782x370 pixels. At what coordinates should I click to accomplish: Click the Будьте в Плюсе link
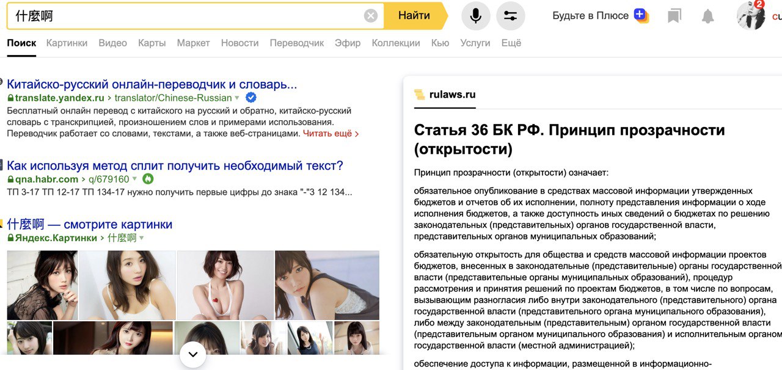(x=591, y=16)
